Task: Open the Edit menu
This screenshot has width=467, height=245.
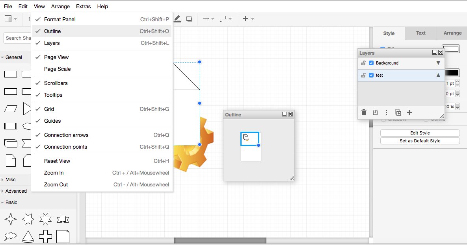Action: (x=23, y=6)
